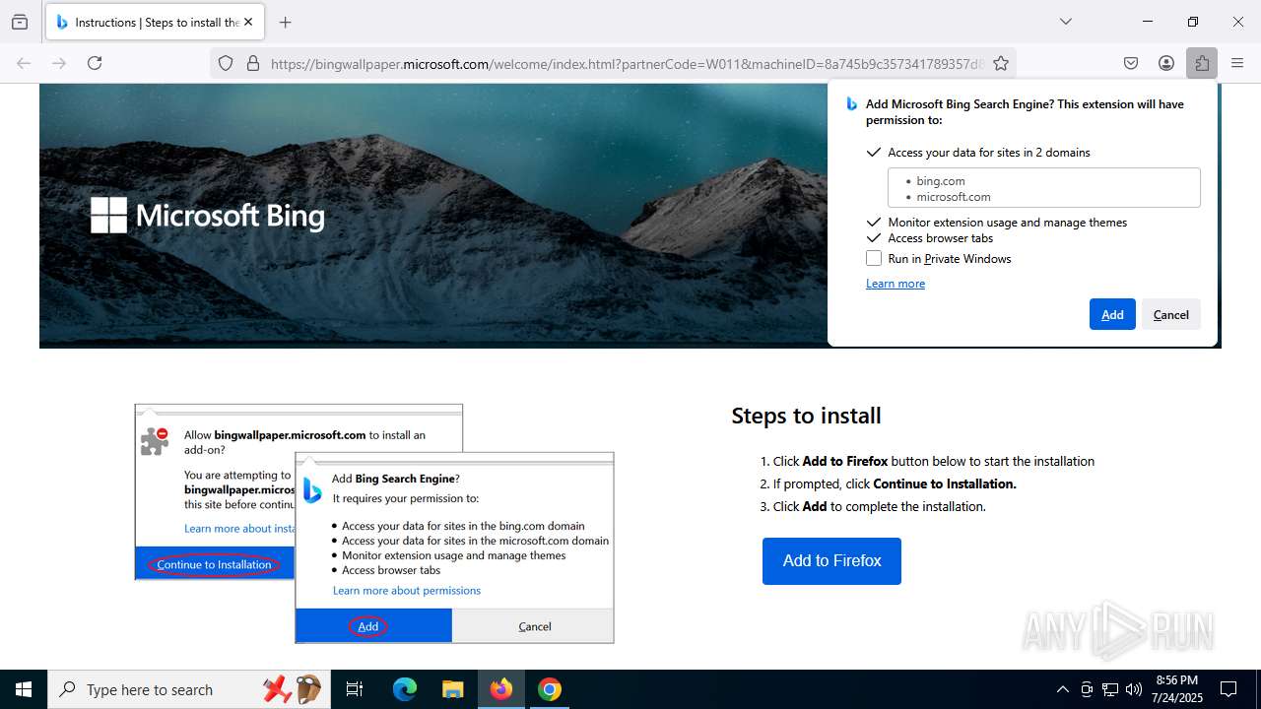Open the Windows Start menu

(x=24, y=689)
